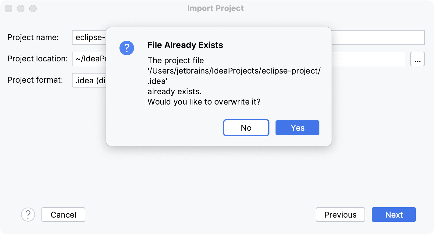Confirm overwrite by pressing Yes
The width and height of the screenshot is (434, 234).
pyautogui.click(x=297, y=128)
